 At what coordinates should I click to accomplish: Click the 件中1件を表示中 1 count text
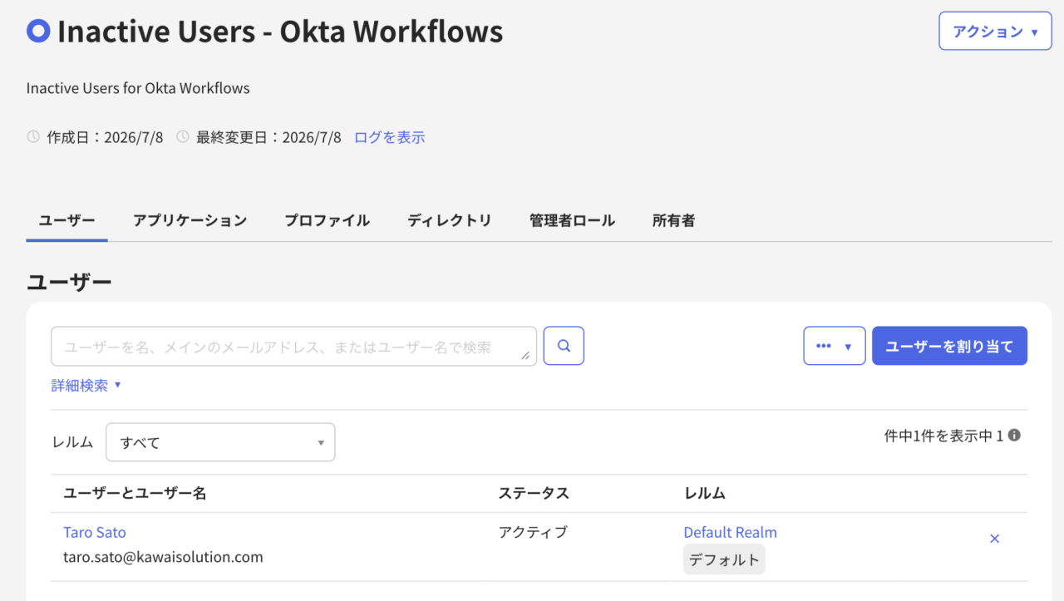tap(944, 436)
